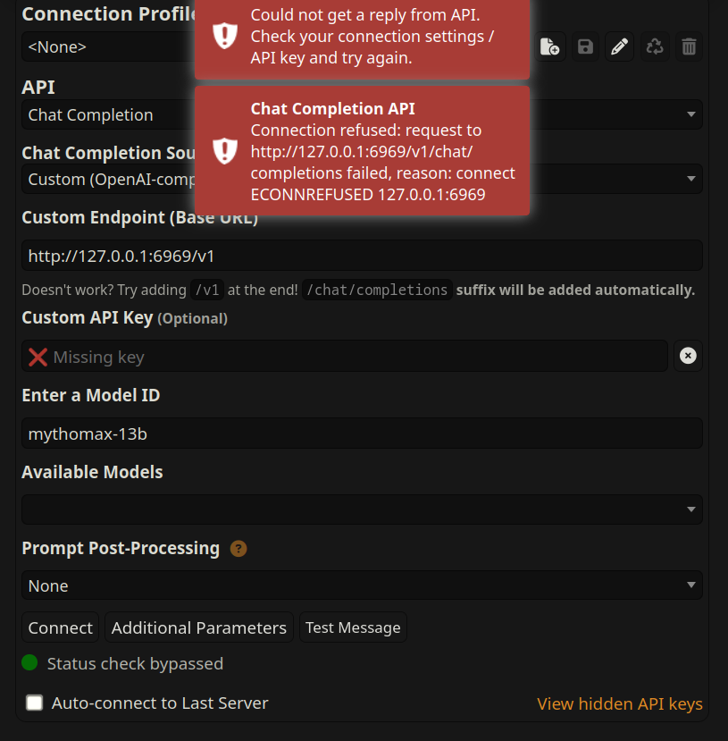Open Prompt Post-Processing dropdown set to None

362,585
